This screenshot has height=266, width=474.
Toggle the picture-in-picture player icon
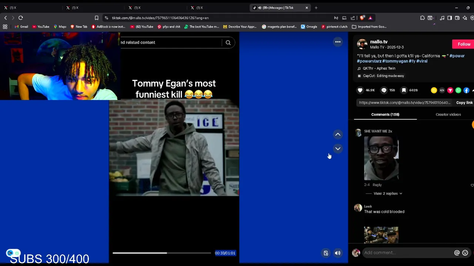[326, 253]
